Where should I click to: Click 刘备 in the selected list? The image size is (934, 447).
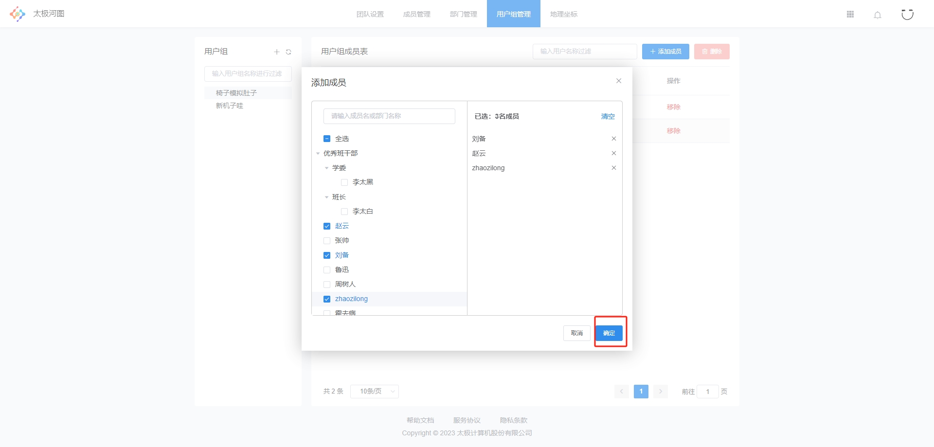(x=479, y=139)
